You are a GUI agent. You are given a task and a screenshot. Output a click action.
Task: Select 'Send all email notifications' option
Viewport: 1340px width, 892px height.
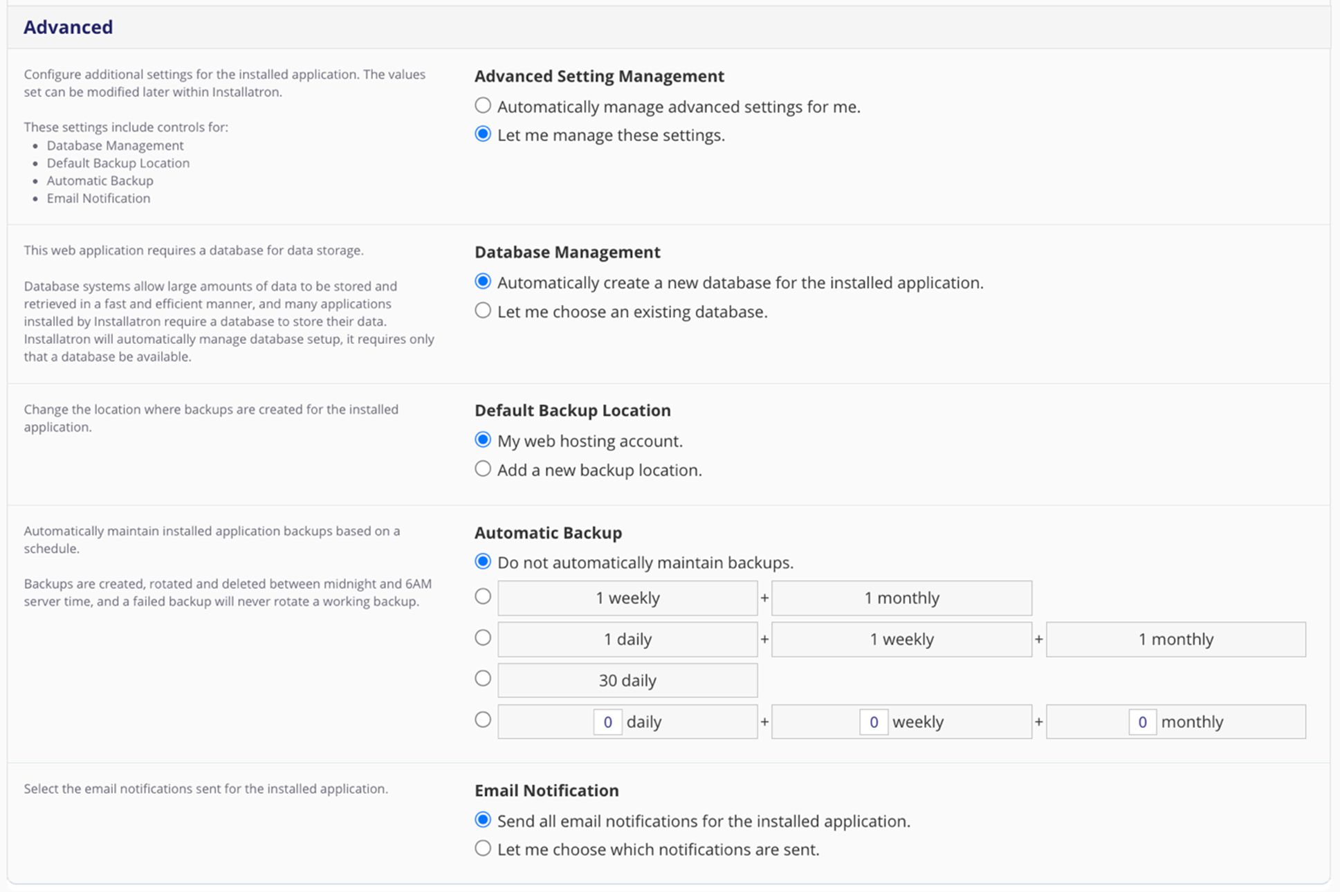(483, 820)
